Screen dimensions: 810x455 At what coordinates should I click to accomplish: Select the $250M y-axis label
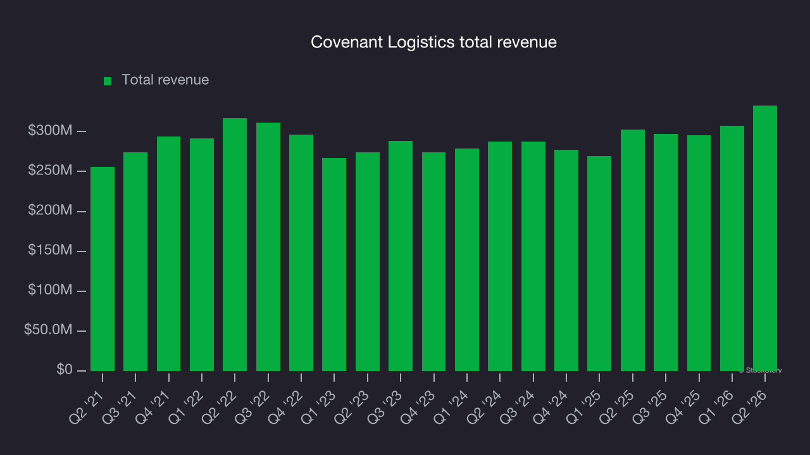tap(50, 171)
